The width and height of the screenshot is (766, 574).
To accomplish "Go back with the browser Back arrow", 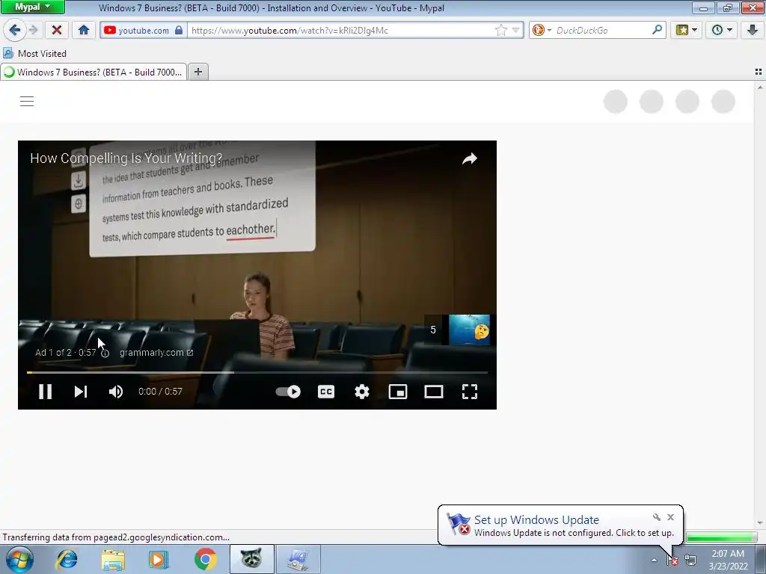I will click(x=15, y=30).
